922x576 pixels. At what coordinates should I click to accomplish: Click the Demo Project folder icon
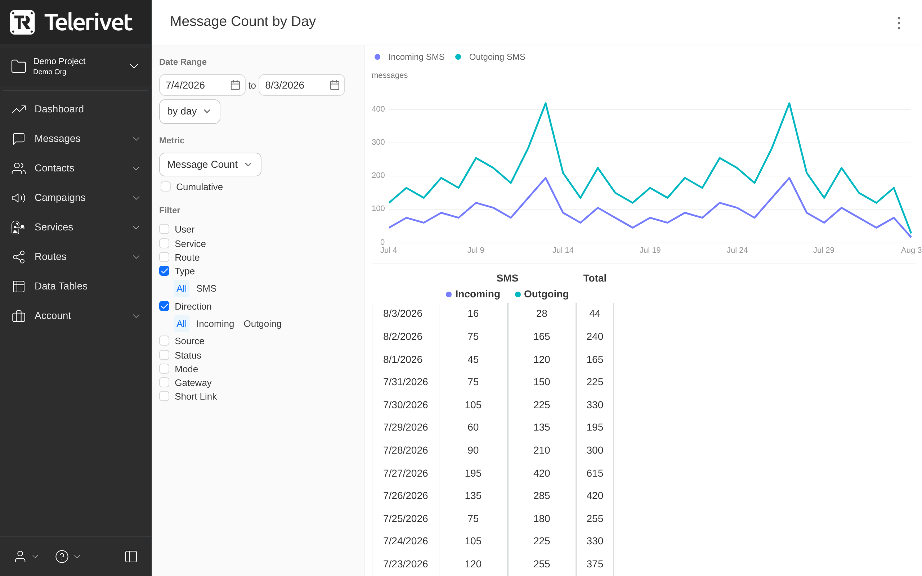tap(19, 66)
